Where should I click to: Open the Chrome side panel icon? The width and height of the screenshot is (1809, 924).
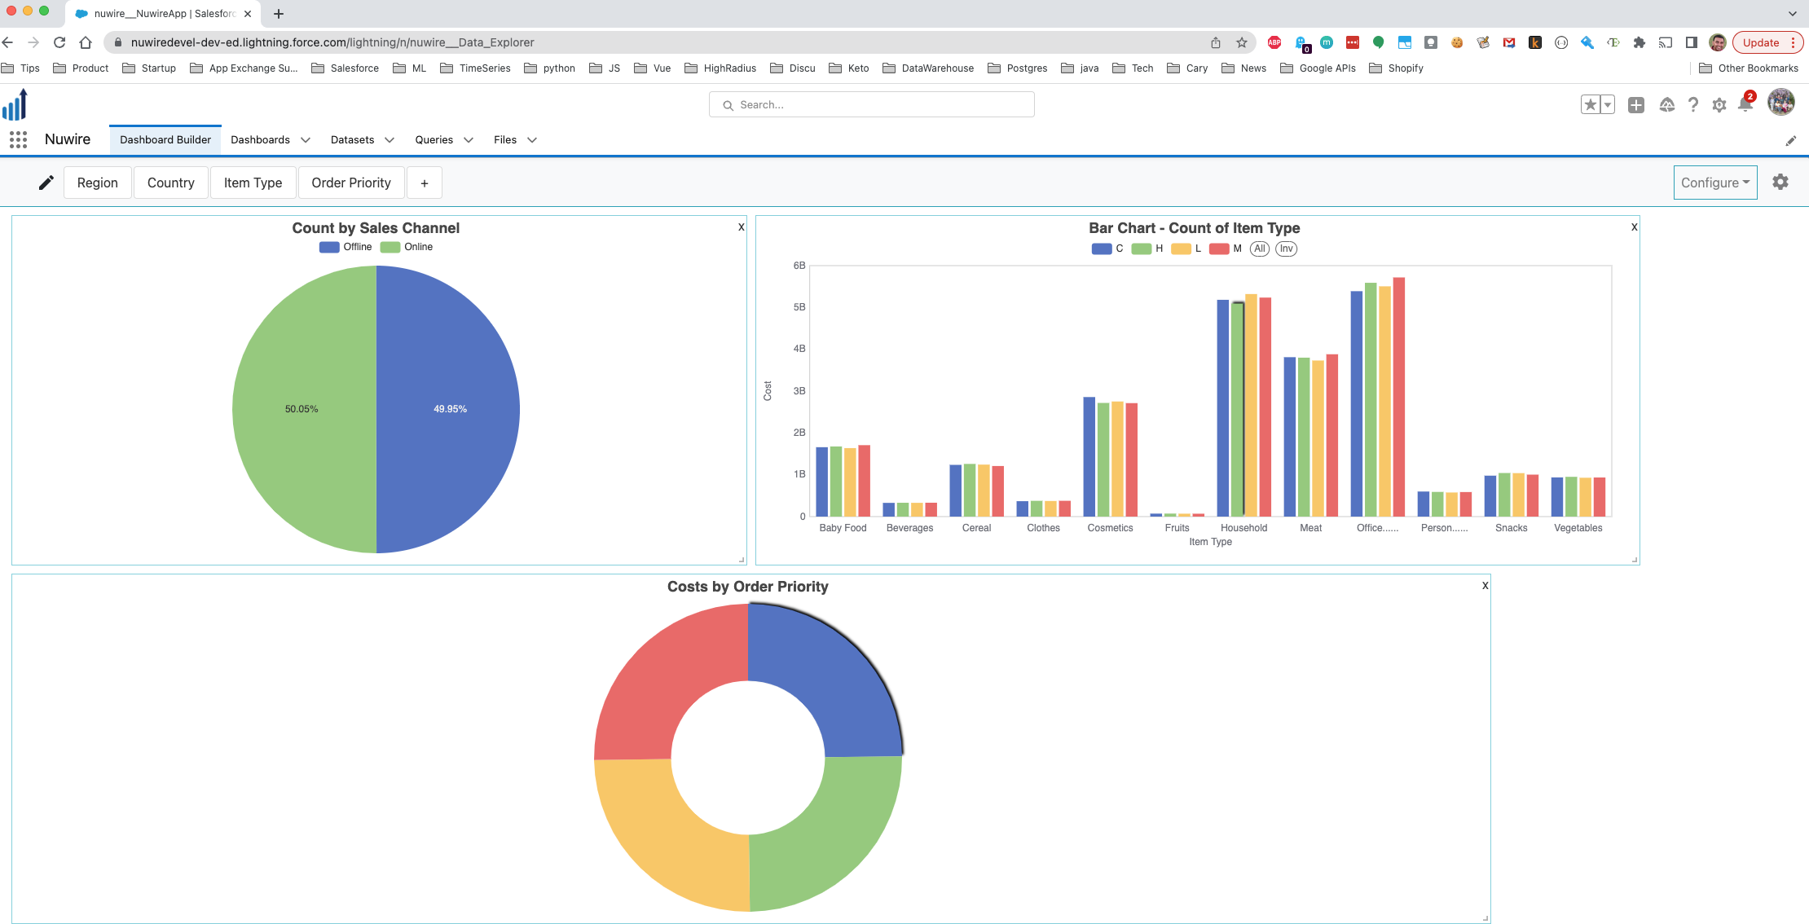click(x=1692, y=42)
